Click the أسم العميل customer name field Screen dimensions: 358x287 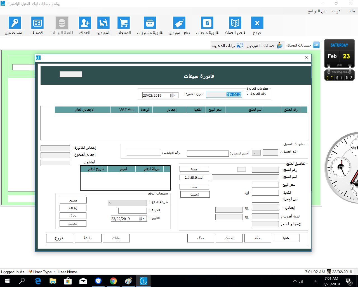[208, 154]
